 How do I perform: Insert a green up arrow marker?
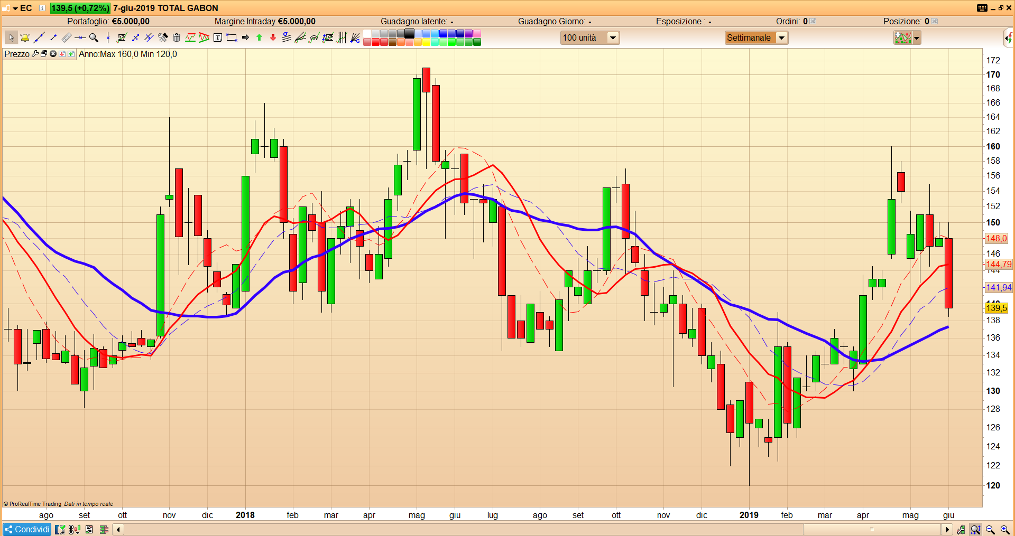(259, 37)
